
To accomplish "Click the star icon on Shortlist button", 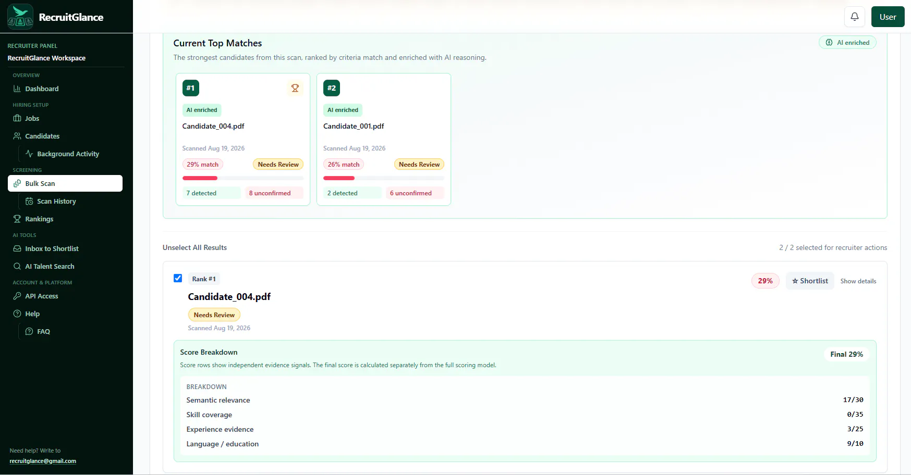I will tap(795, 281).
